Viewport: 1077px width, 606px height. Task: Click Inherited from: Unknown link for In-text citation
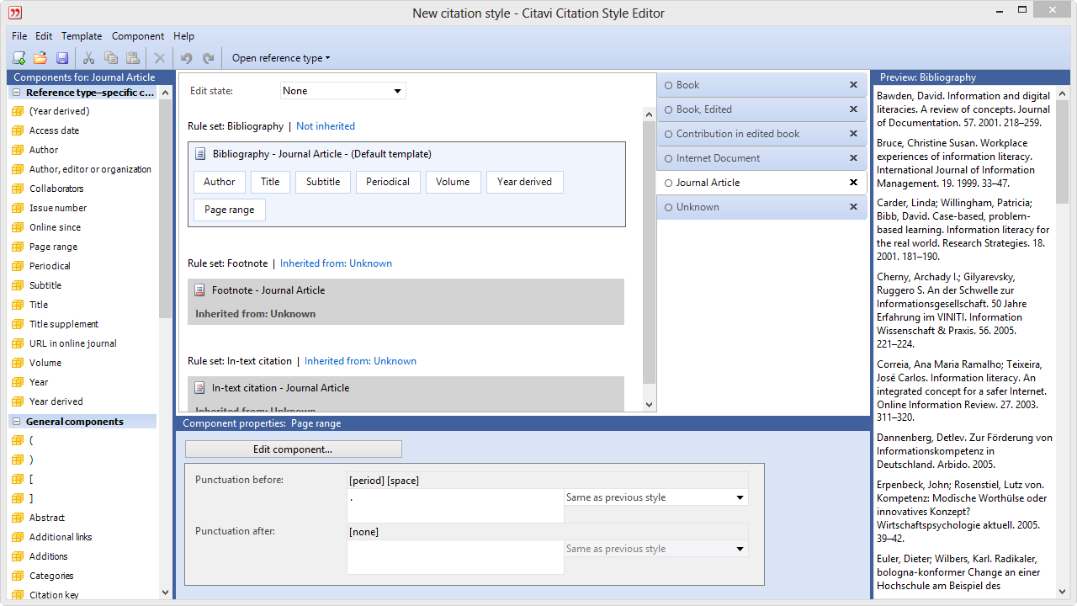[x=360, y=361]
